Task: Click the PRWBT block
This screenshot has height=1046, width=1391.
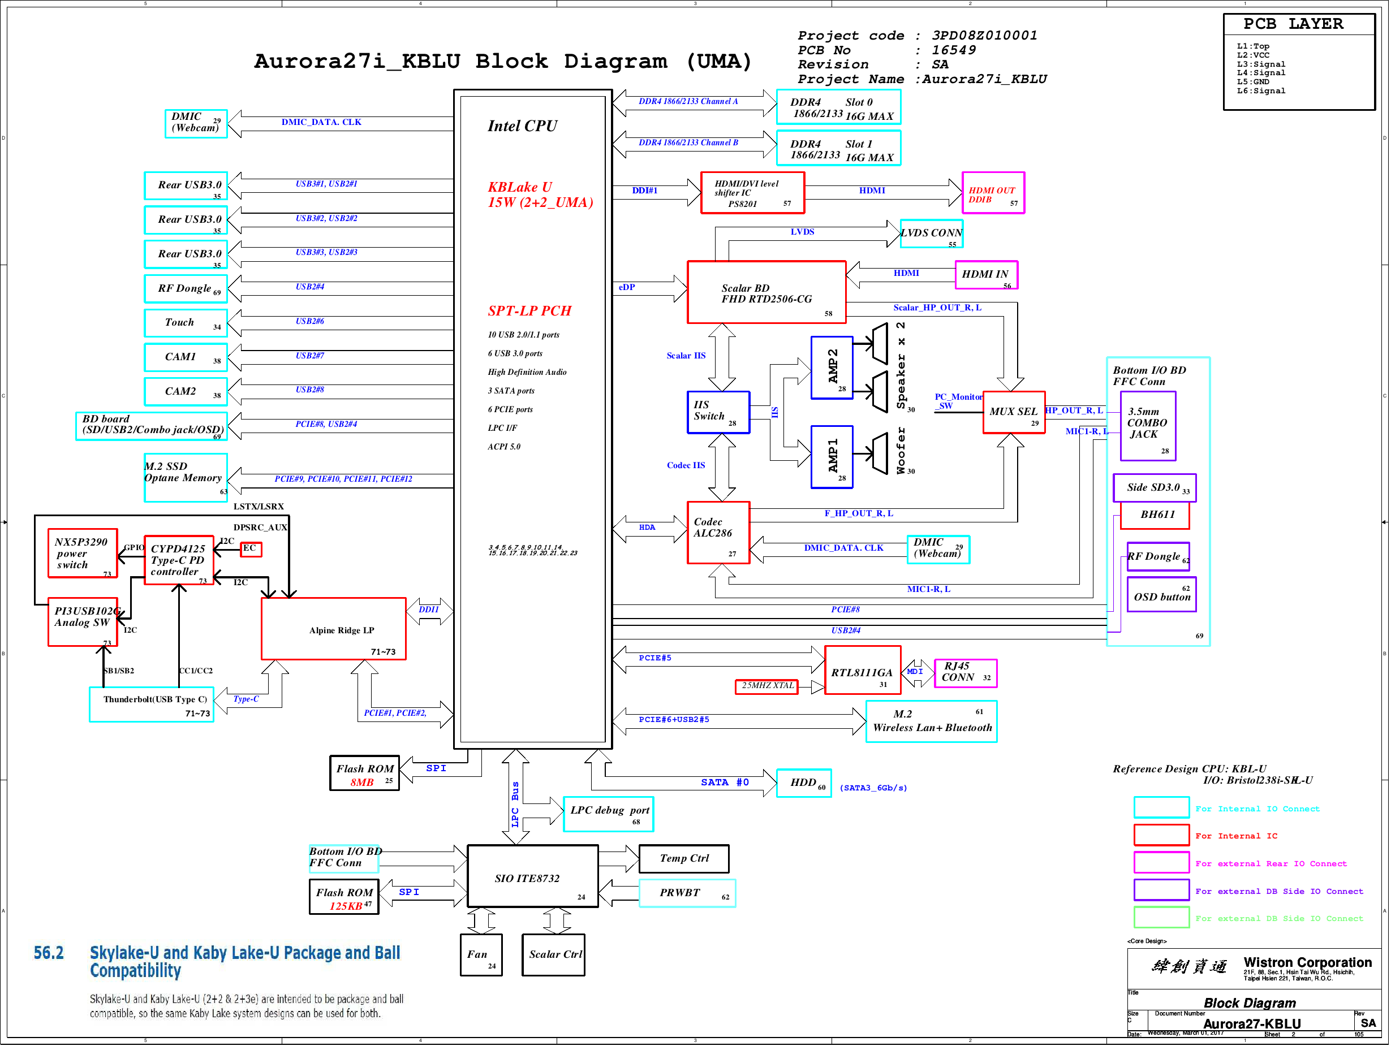Action: point(687,893)
